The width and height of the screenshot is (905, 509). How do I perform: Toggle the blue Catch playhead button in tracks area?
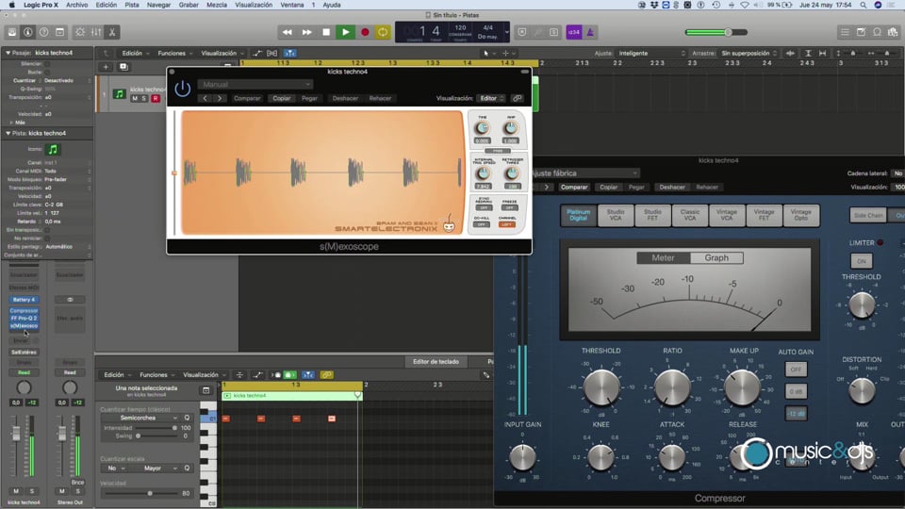(x=289, y=53)
